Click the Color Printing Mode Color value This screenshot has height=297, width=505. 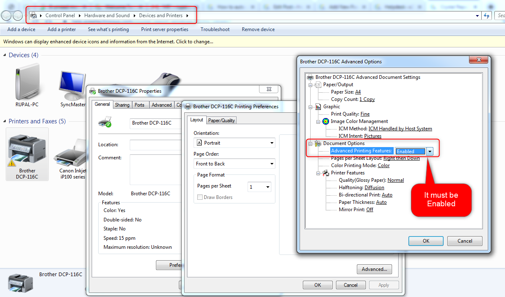click(384, 165)
